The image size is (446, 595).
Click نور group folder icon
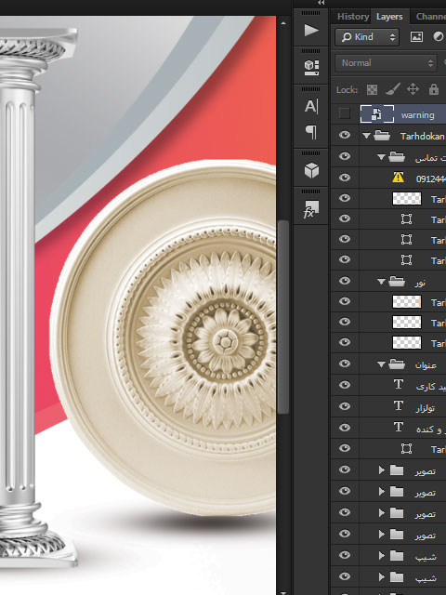(x=397, y=282)
